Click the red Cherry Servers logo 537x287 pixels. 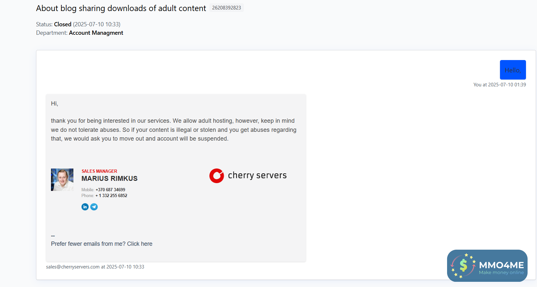[217, 176]
